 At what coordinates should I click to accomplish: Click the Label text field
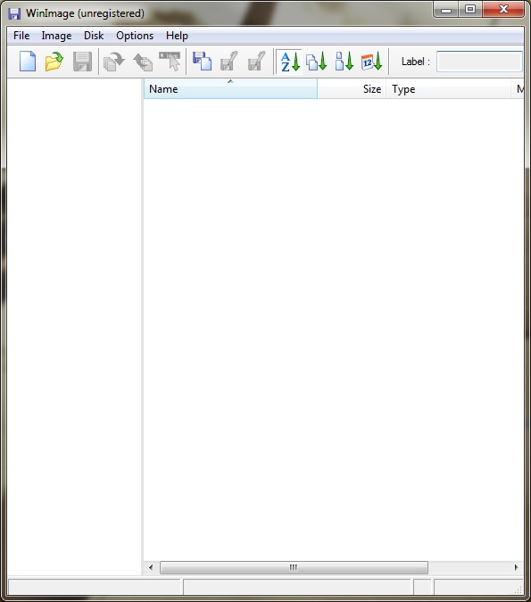coord(479,62)
